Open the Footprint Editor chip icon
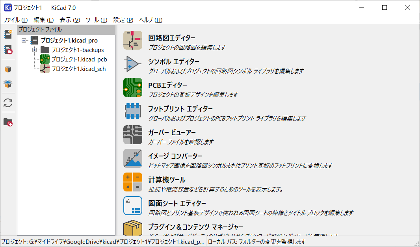Screen dimensions: 420x247 [133, 111]
